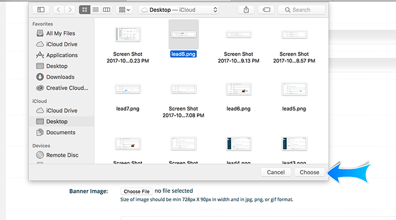Select the lead4.png thumbnail
Viewport: 396px width, 220px height.
click(239, 143)
